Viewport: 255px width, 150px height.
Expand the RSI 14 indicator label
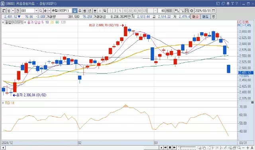pos(10,103)
